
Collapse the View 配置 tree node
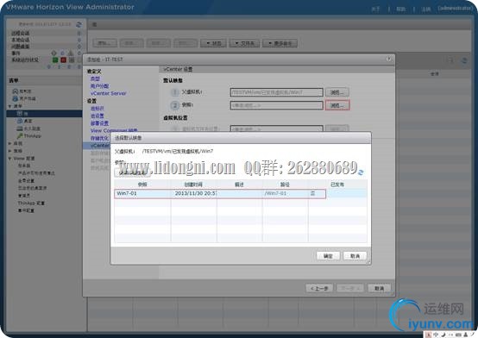coord(10,158)
